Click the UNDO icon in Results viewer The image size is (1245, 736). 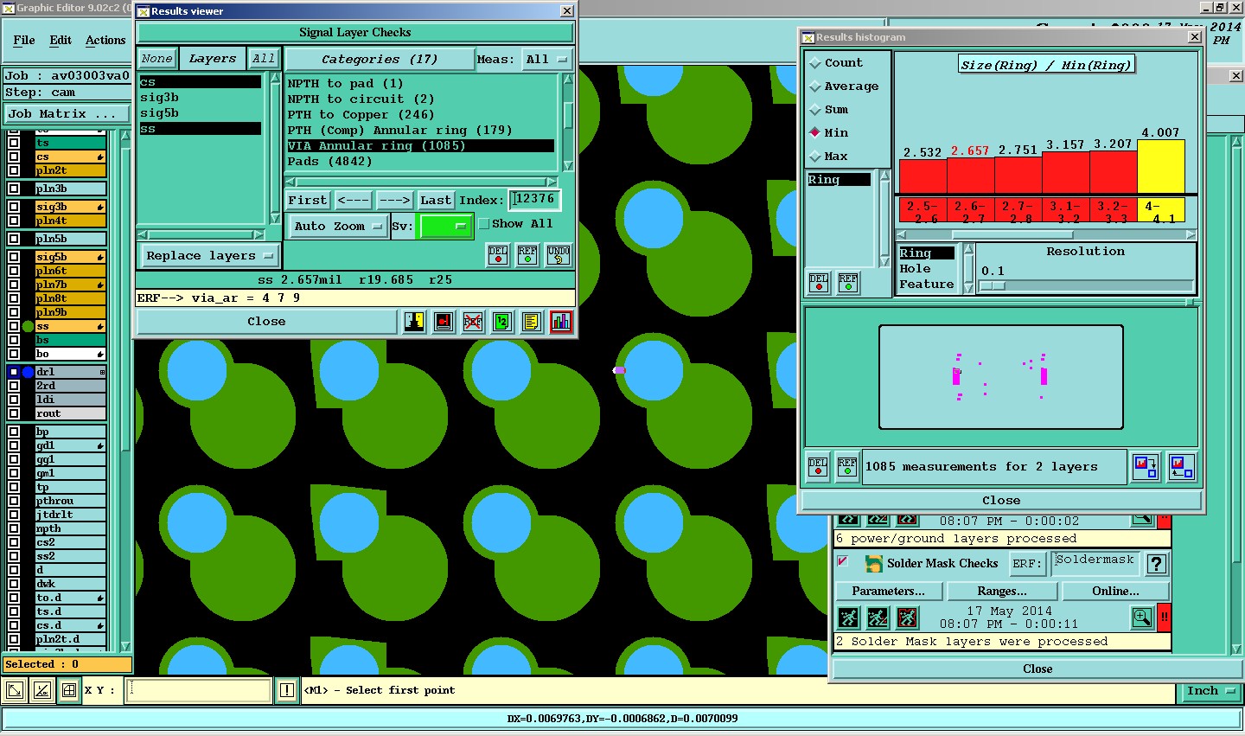[x=559, y=255]
